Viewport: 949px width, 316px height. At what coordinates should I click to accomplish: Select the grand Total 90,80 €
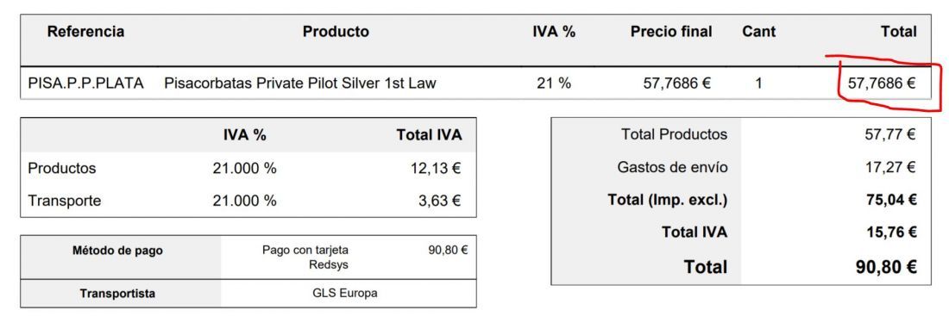[x=886, y=266]
